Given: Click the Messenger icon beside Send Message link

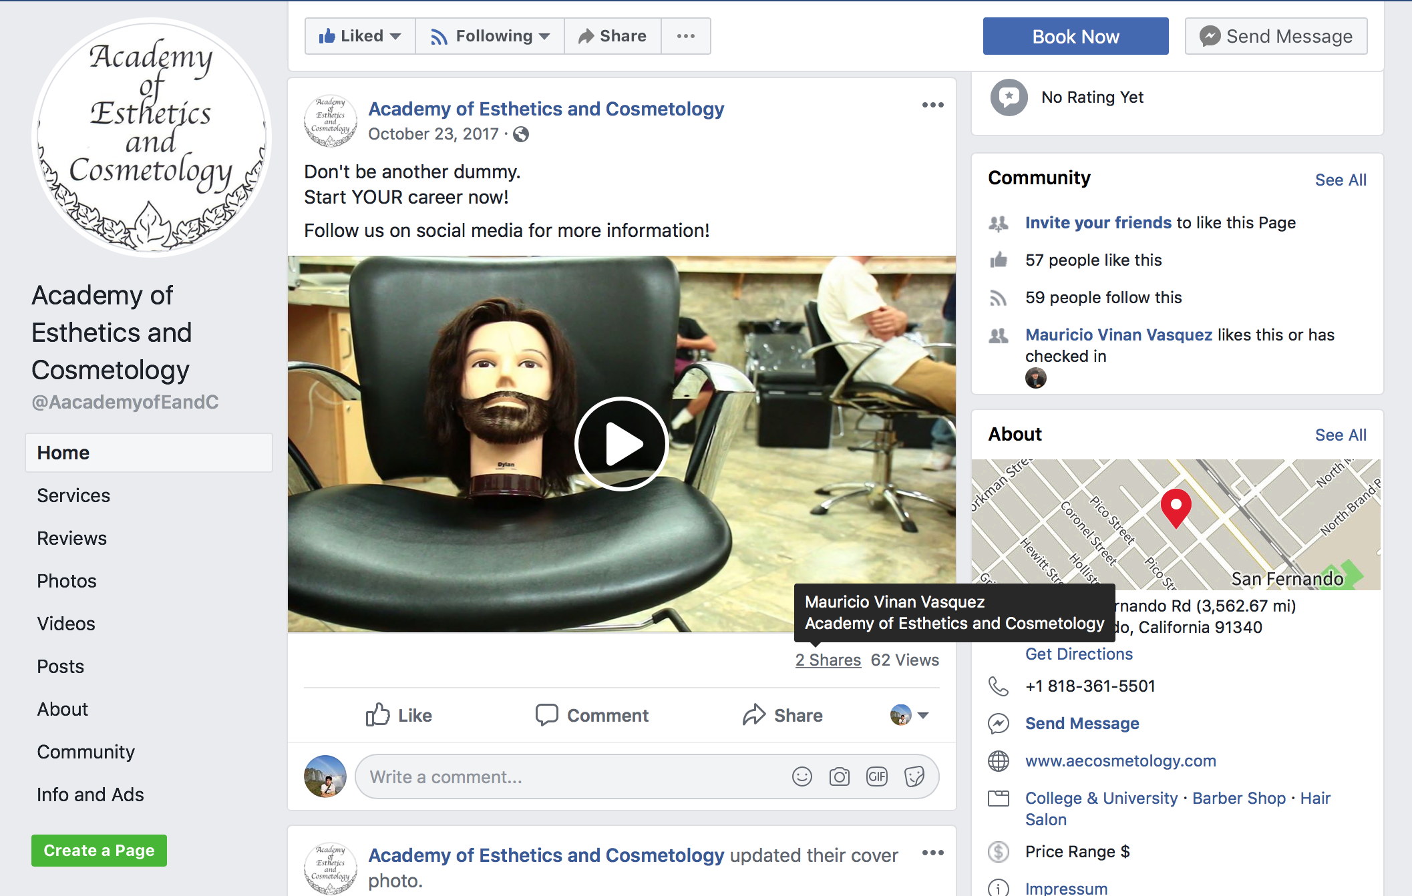Looking at the screenshot, I should tap(998, 724).
